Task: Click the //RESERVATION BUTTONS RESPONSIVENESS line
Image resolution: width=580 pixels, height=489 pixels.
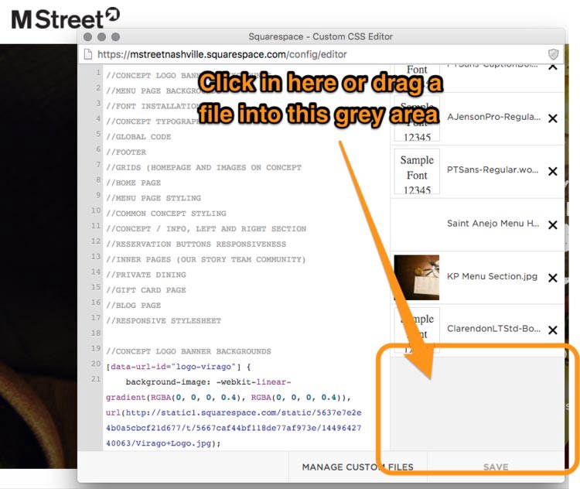Action: [x=196, y=244]
